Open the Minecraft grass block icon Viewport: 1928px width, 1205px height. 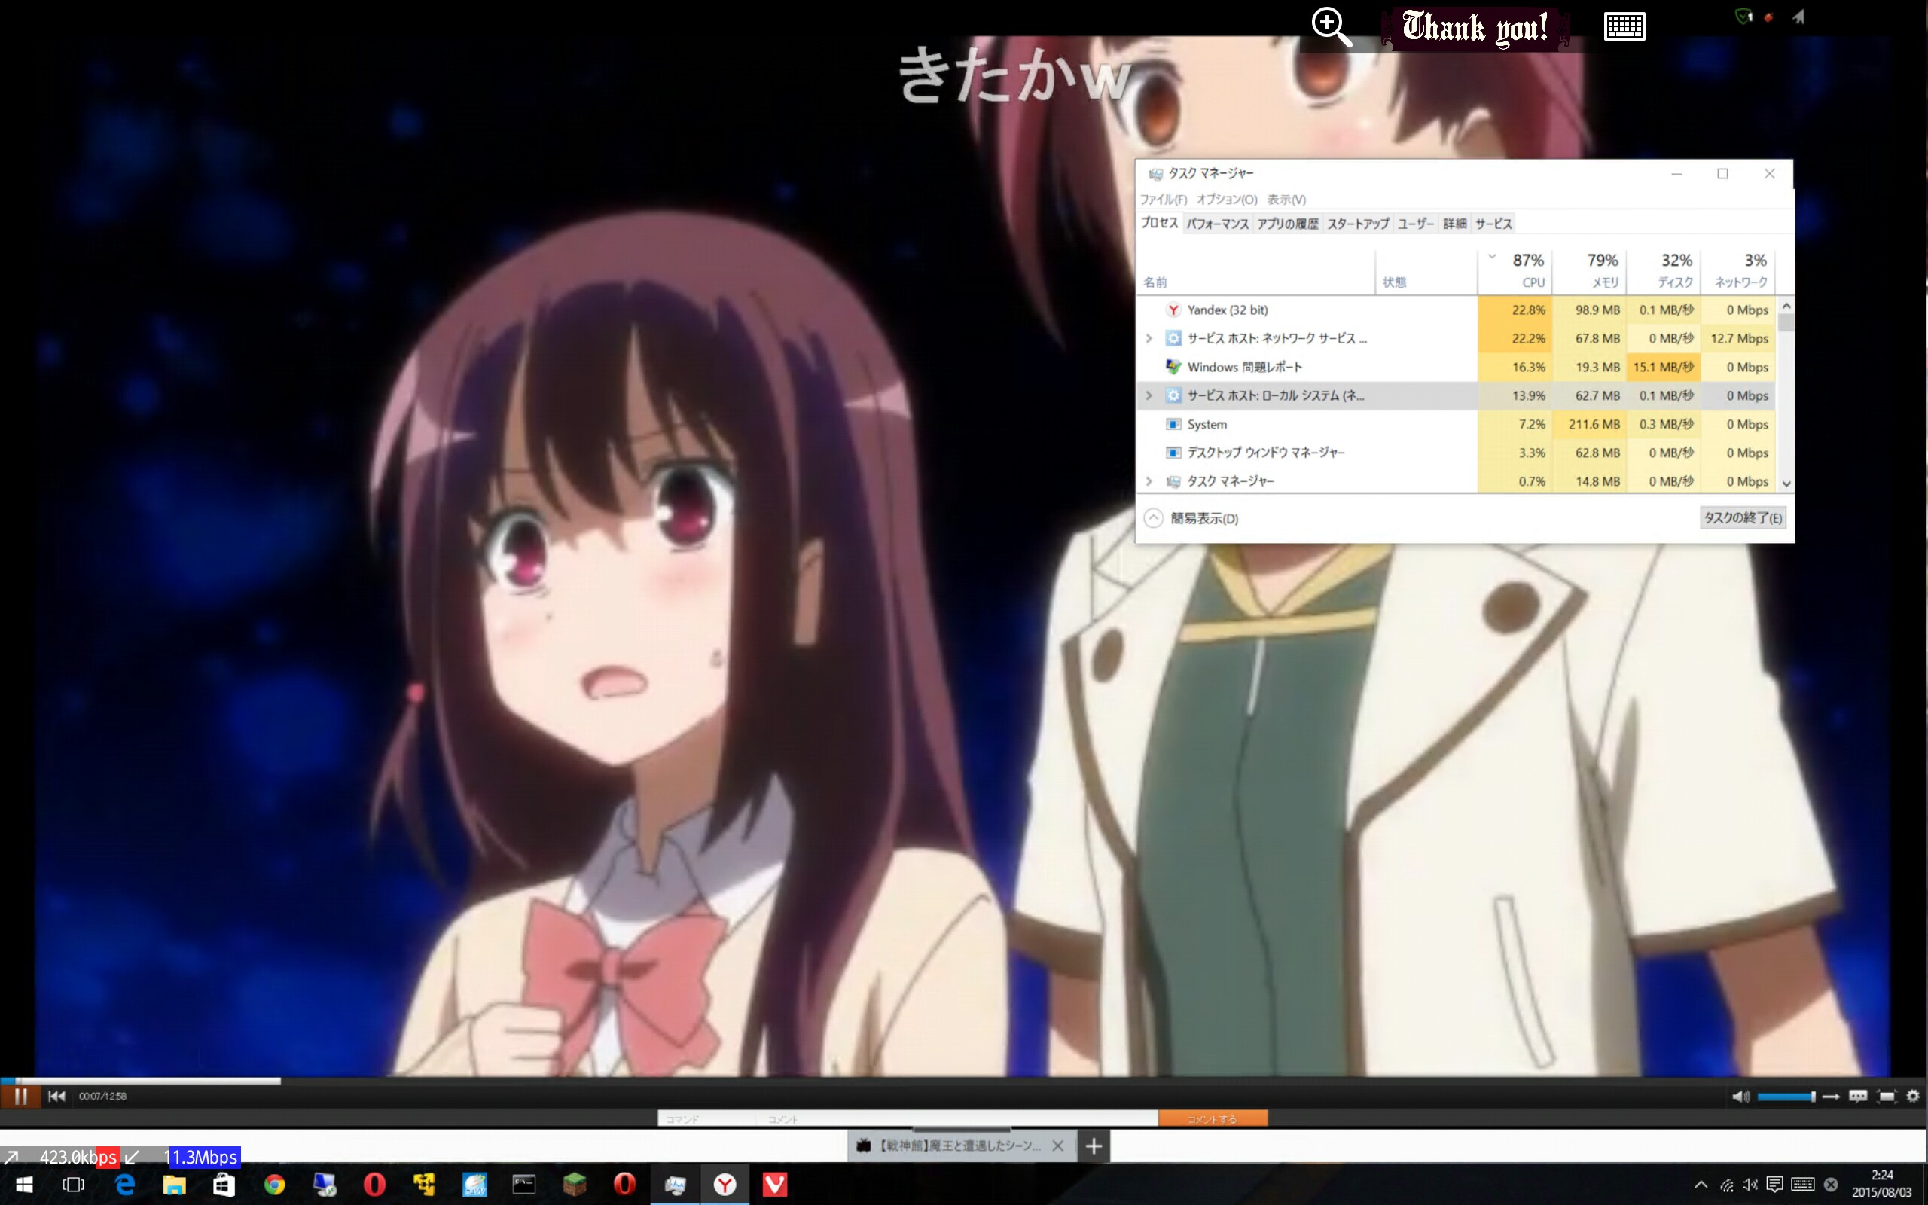(x=575, y=1185)
